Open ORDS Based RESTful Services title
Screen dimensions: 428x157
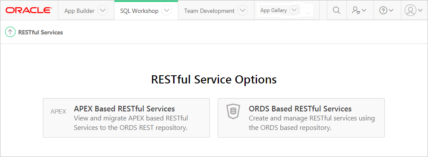pyautogui.click(x=300, y=109)
